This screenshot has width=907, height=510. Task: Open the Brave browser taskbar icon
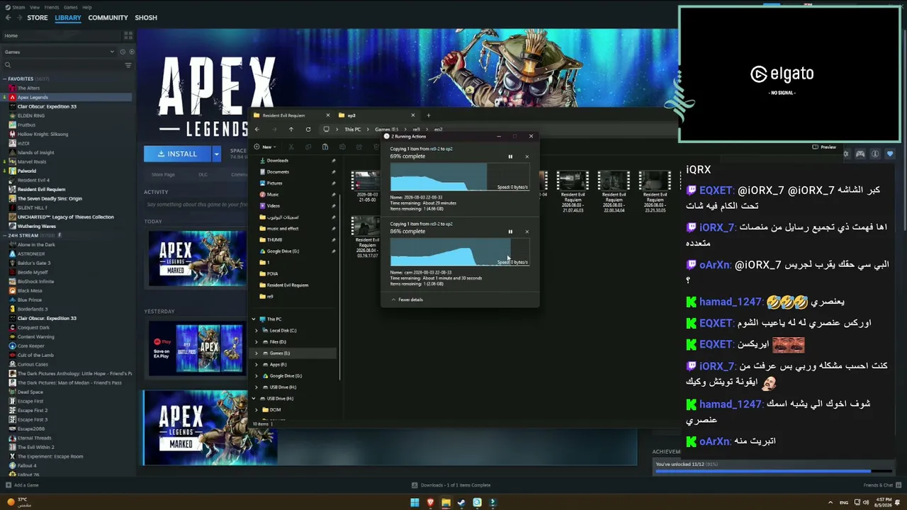click(x=430, y=503)
